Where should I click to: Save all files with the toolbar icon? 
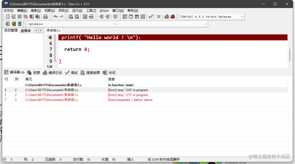click(25, 17)
